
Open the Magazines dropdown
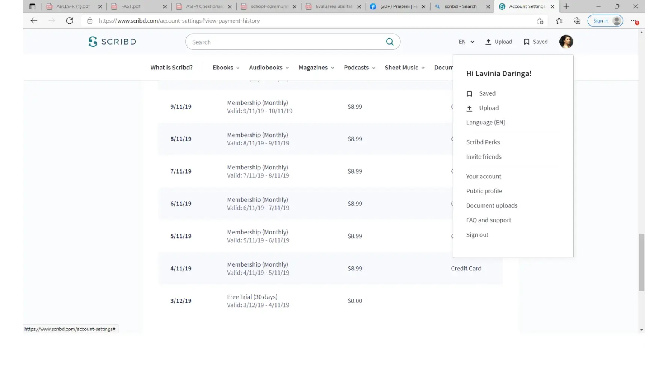coord(316,67)
